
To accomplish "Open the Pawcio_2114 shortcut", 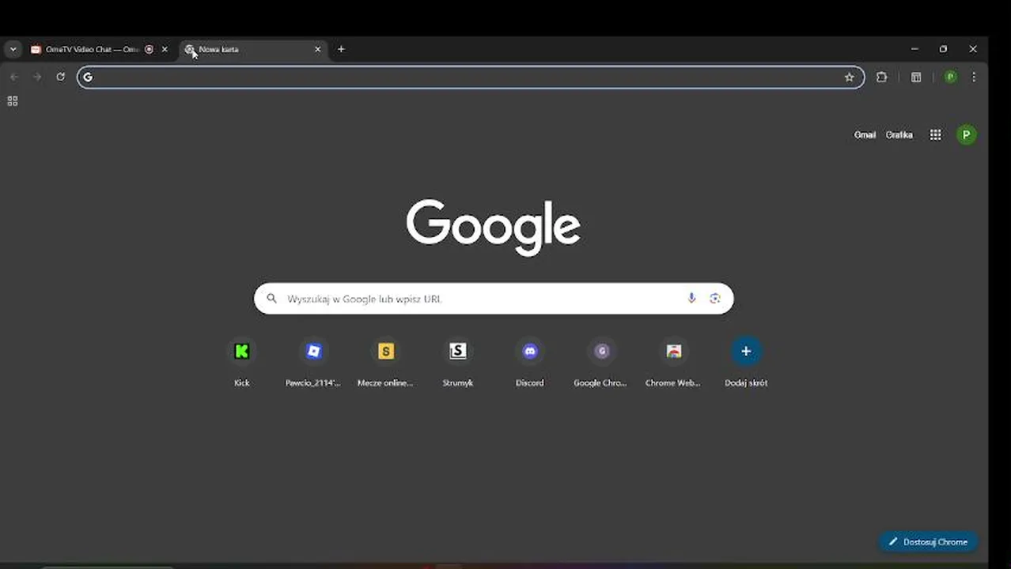I will pyautogui.click(x=313, y=363).
